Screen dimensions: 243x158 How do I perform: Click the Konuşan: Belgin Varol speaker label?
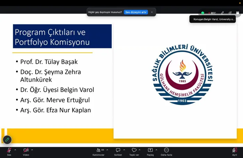[x=212, y=19]
